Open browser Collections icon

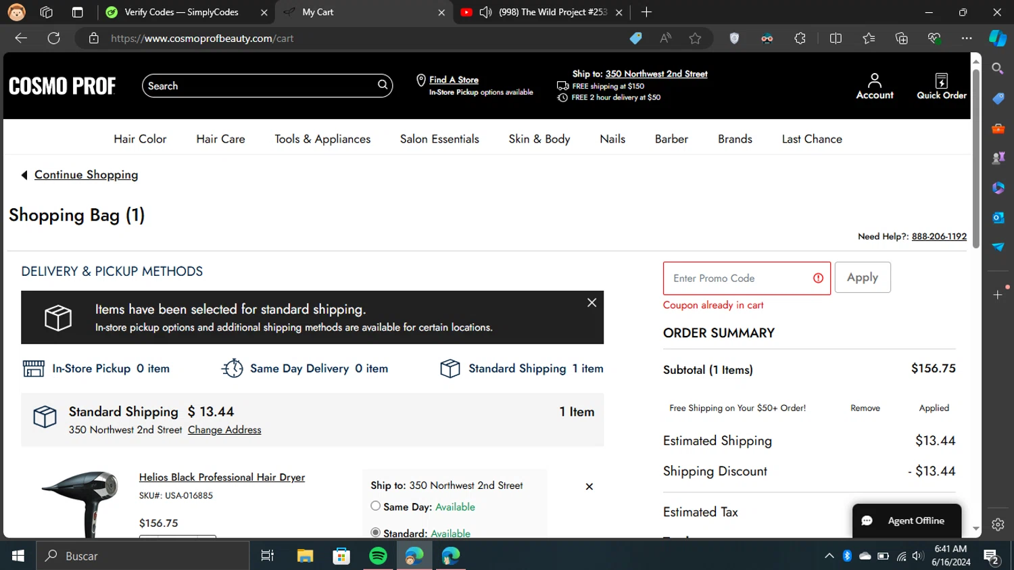click(901, 39)
